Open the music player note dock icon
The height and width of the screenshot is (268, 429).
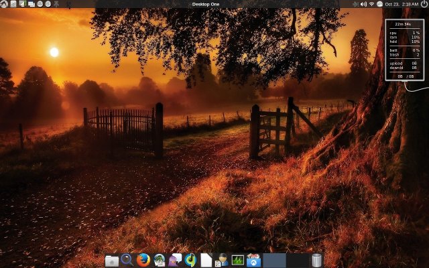pos(190,260)
